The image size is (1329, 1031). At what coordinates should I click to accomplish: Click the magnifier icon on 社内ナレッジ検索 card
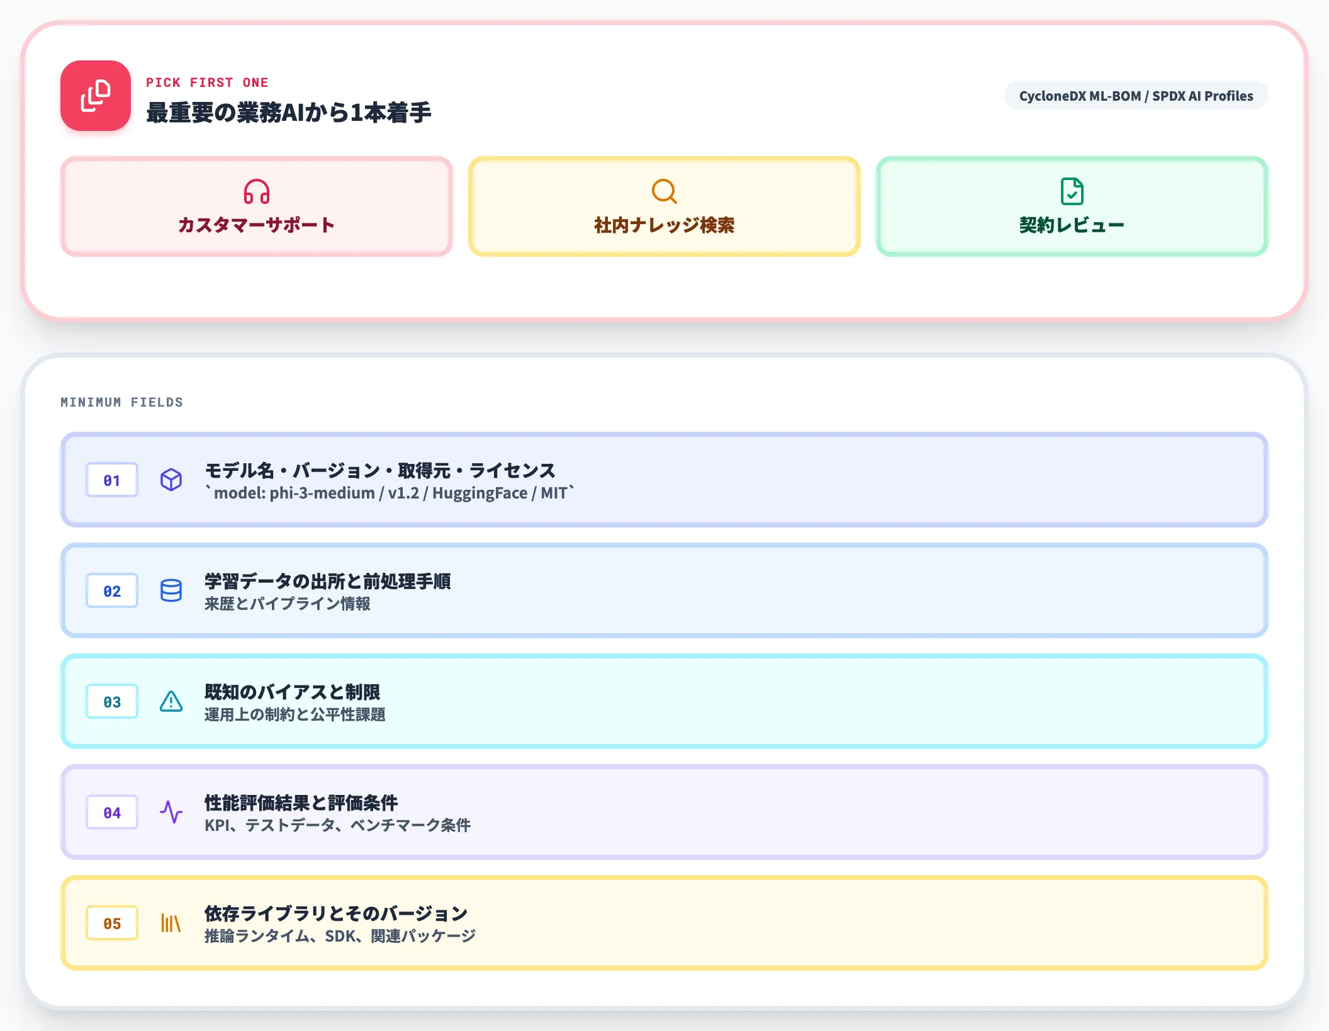pyautogui.click(x=664, y=191)
